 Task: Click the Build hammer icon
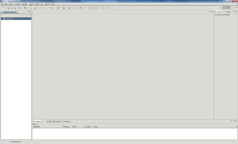pyautogui.click(x=25, y=8)
